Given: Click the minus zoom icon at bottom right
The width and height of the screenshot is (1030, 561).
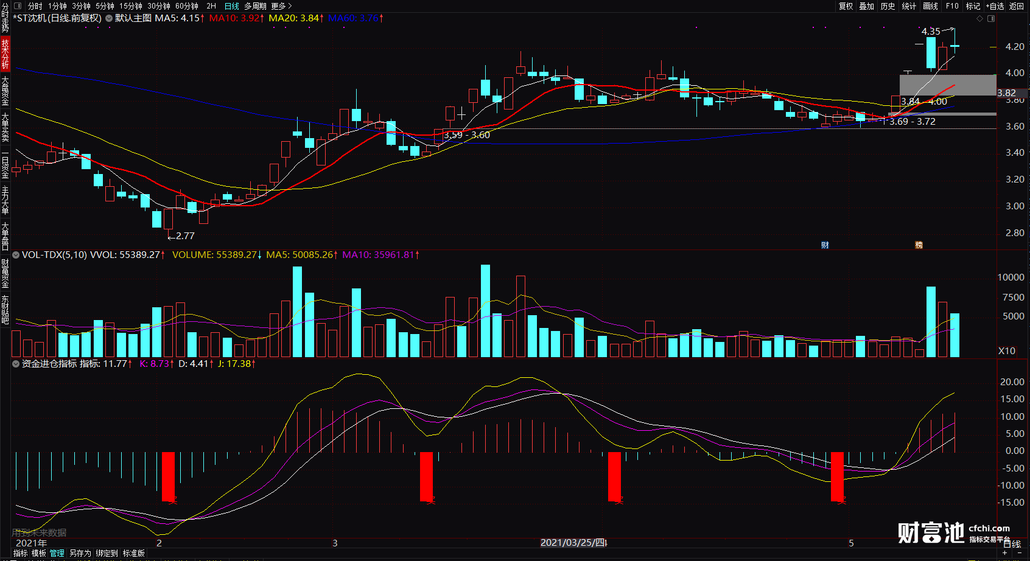Looking at the screenshot, I should (1020, 552).
